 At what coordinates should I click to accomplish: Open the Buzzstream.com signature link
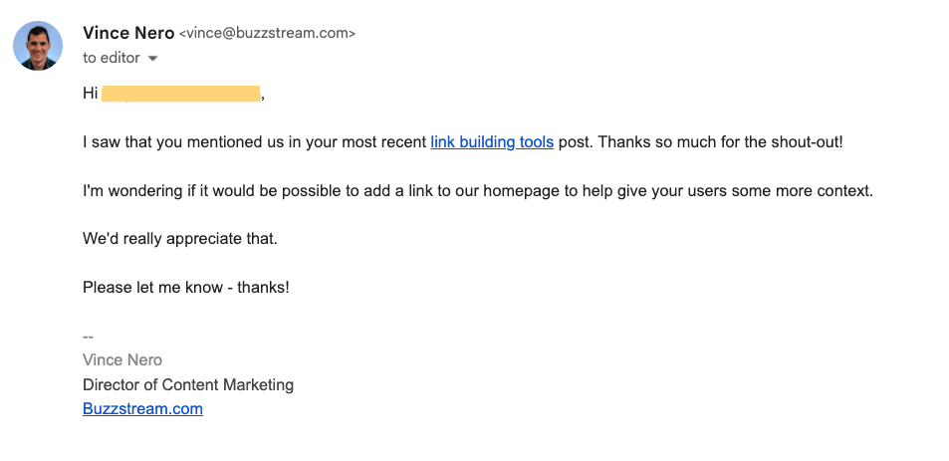(x=142, y=408)
